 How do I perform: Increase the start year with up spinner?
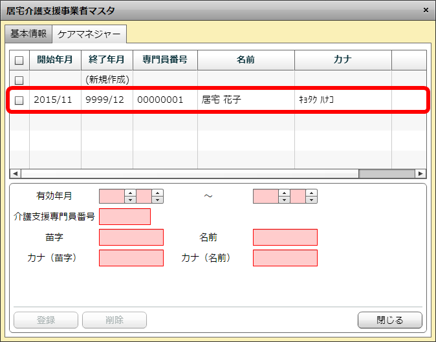129,193
